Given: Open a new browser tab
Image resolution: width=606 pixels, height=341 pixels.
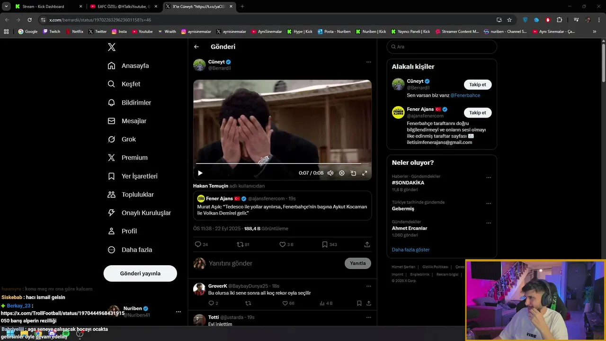Looking at the screenshot, I should point(242,7).
